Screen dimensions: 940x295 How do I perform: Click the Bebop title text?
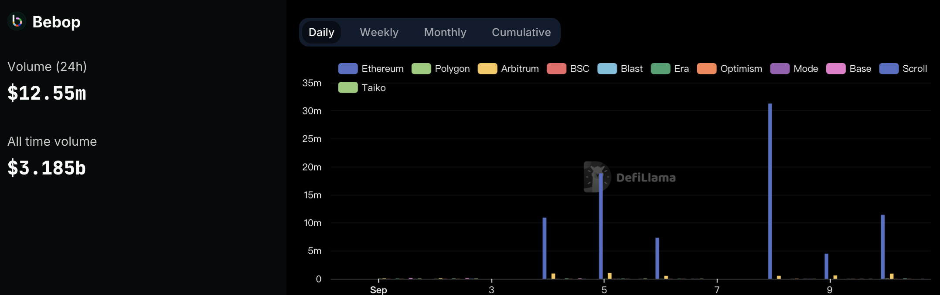(x=56, y=22)
